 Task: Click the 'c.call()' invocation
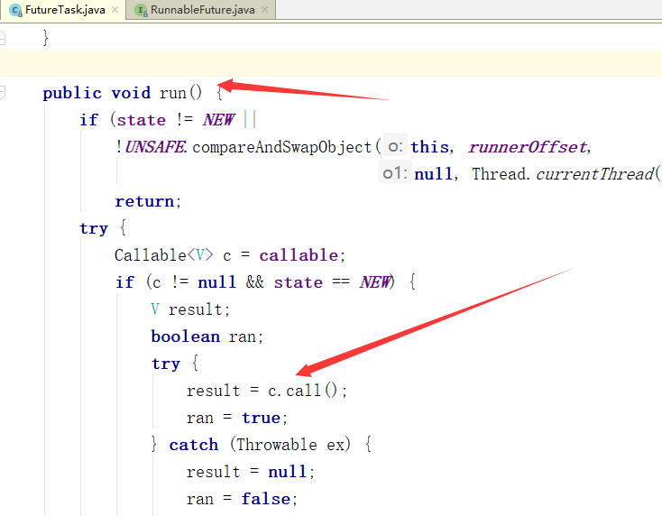pos(303,391)
